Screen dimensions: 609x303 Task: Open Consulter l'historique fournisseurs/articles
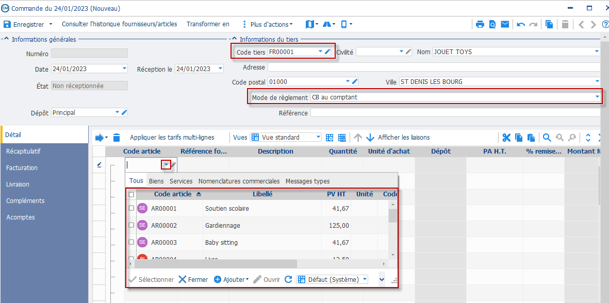click(119, 24)
